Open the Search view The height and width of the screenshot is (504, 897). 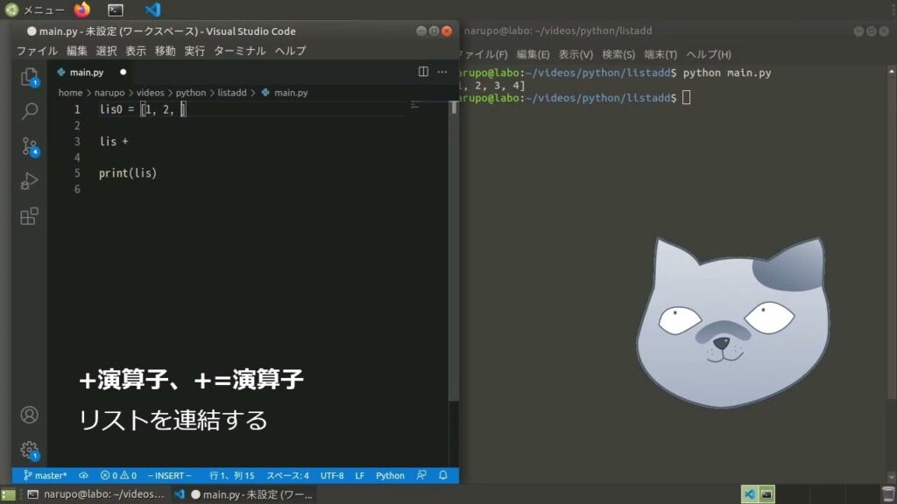click(29, 112)
